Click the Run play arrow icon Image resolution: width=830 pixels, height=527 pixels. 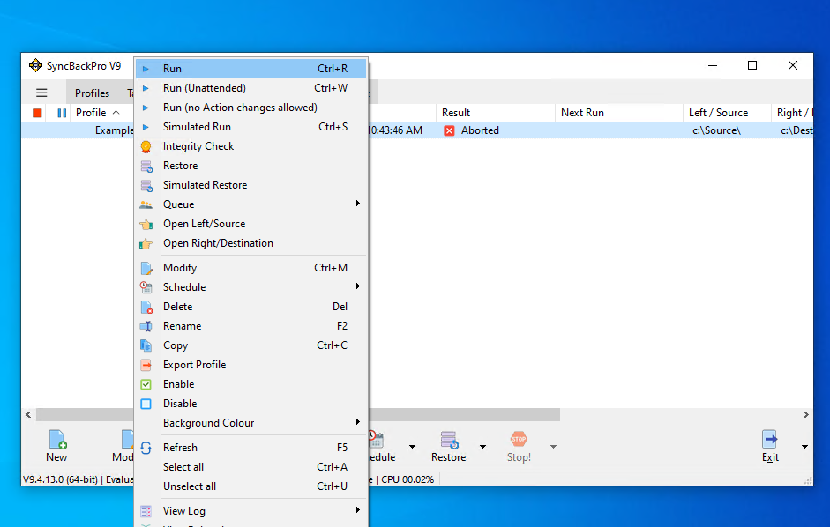146,69
